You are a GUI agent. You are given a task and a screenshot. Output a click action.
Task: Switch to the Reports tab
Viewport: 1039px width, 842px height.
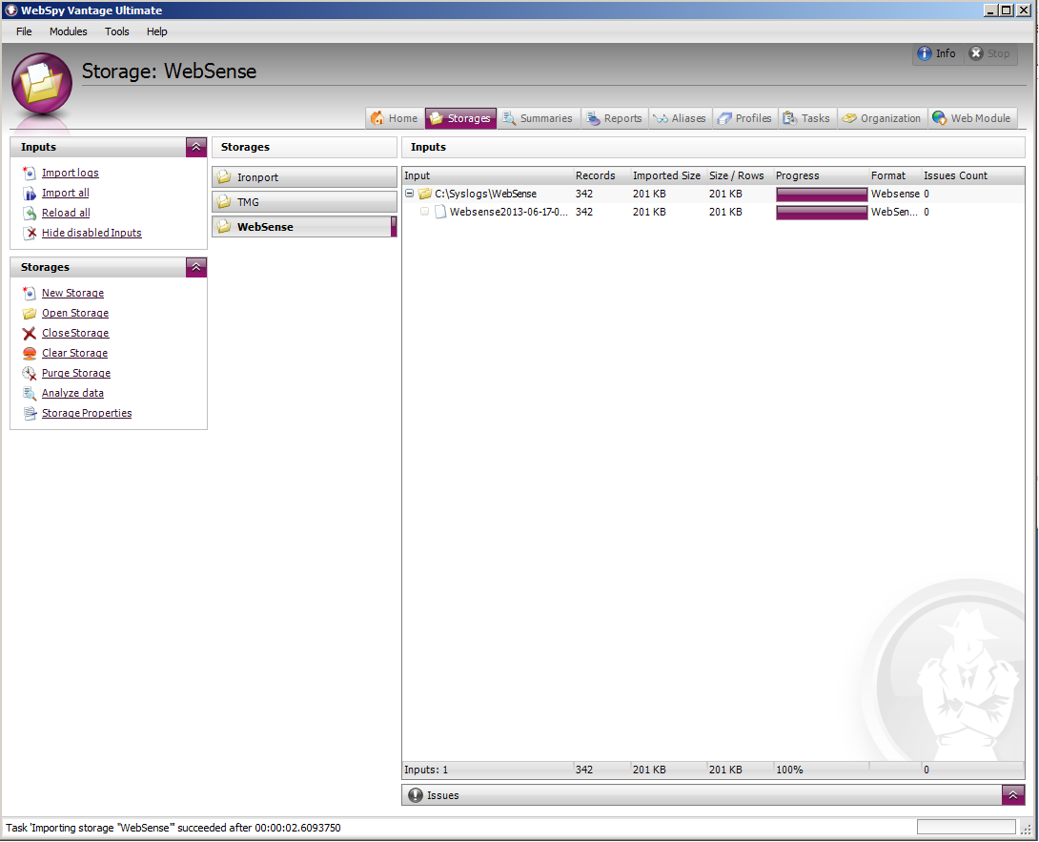pos(615,118)
